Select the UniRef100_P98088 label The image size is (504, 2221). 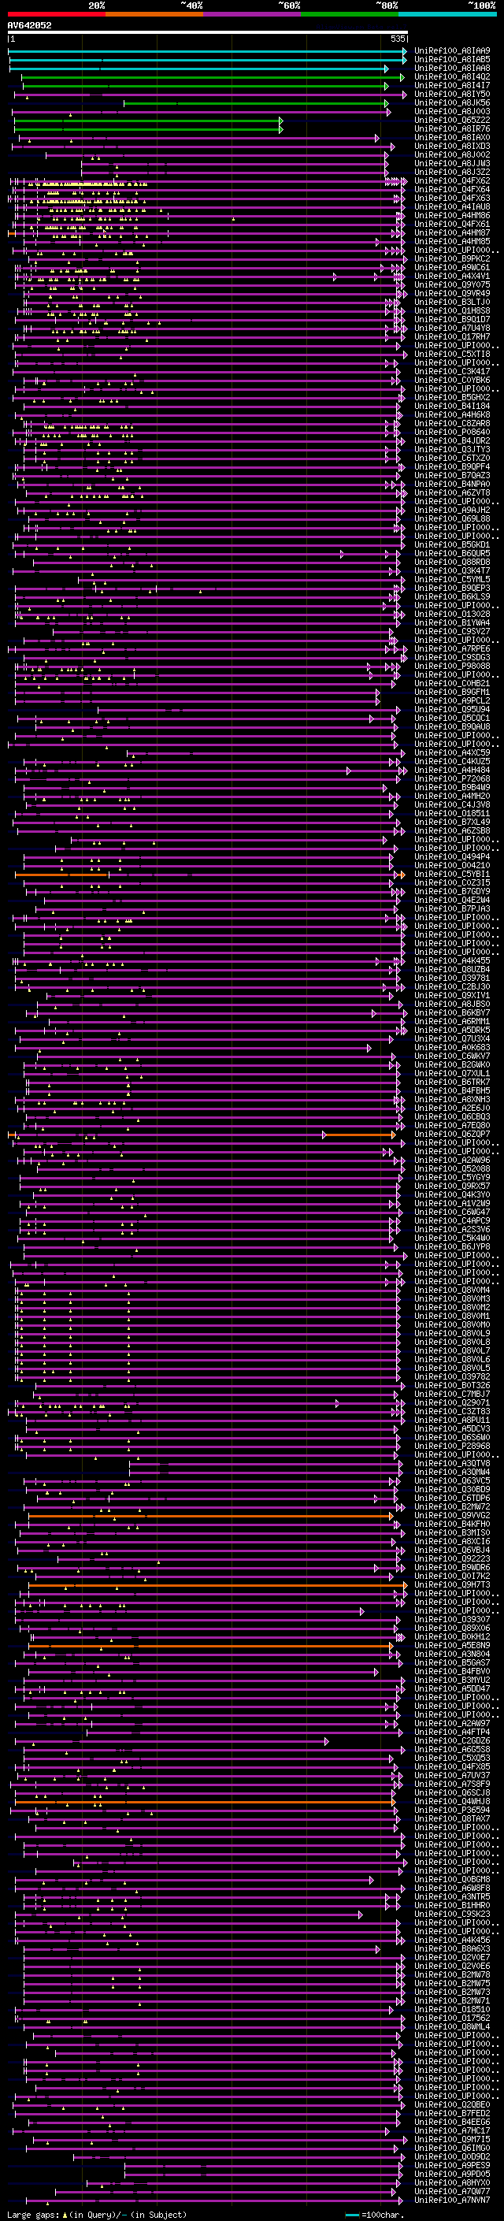pyautogui.click(x=452, y=666)
